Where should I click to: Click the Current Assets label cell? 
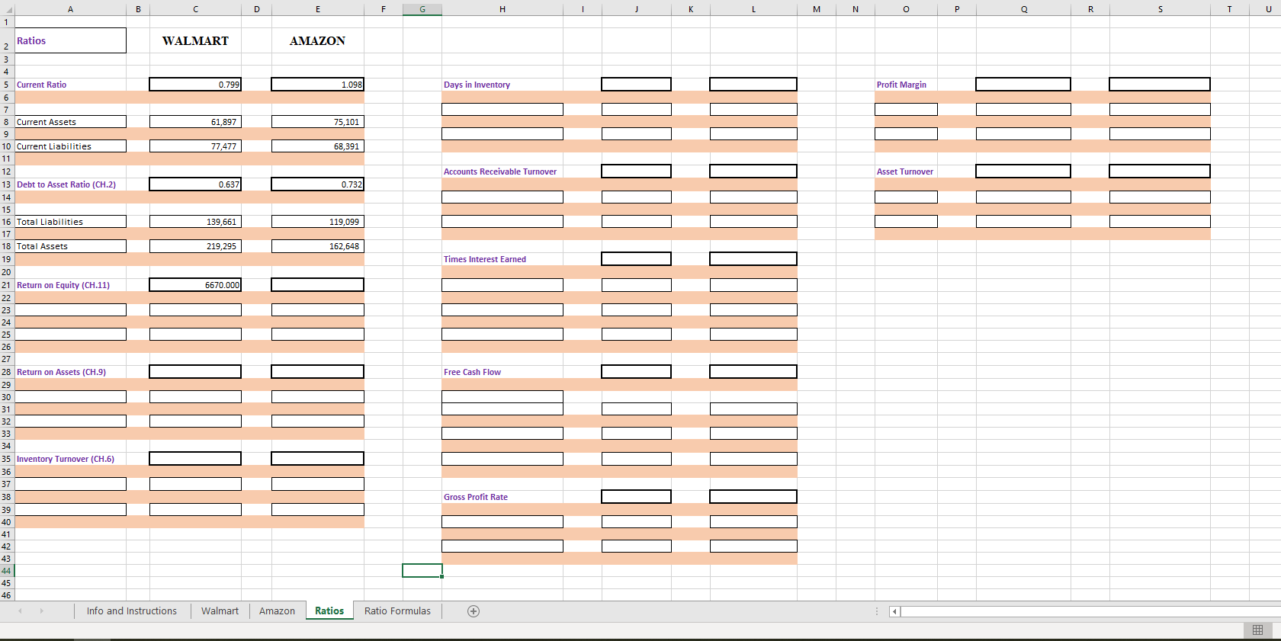tap(70, 122)
